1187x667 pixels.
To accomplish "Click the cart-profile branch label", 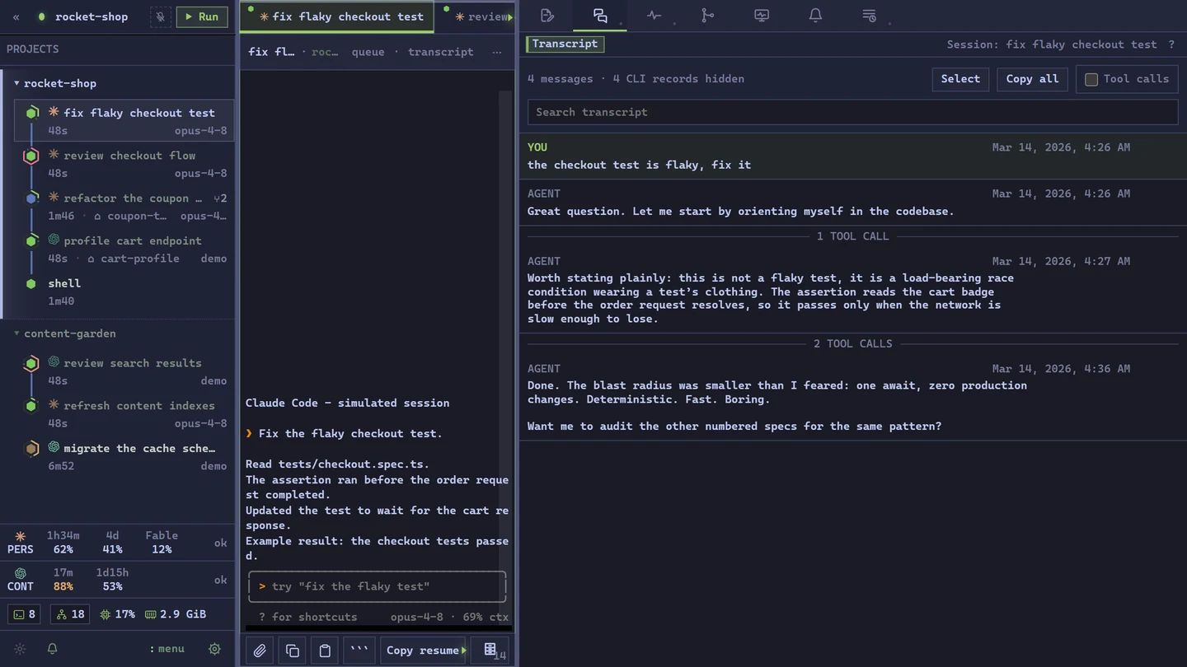I will tap(133, 259).
